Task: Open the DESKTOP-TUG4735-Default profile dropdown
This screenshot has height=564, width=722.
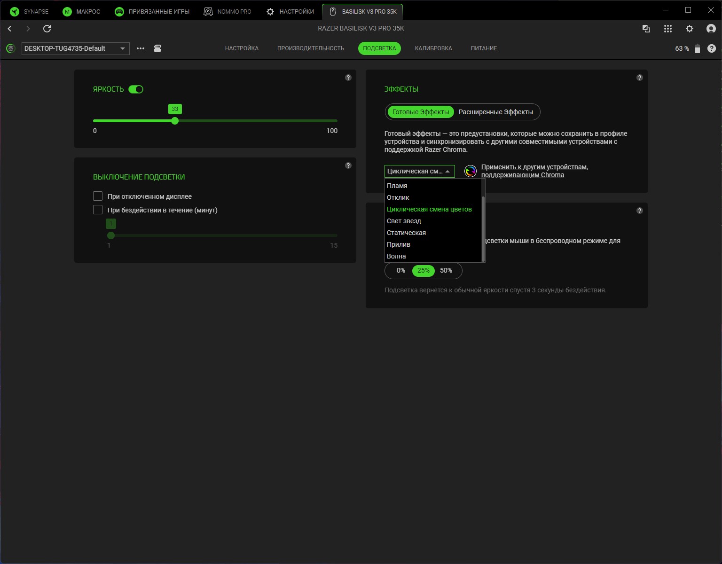Action: [x=76, y=48]
